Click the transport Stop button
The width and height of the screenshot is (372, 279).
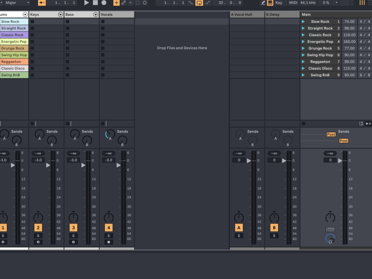[x=95, y=3]
